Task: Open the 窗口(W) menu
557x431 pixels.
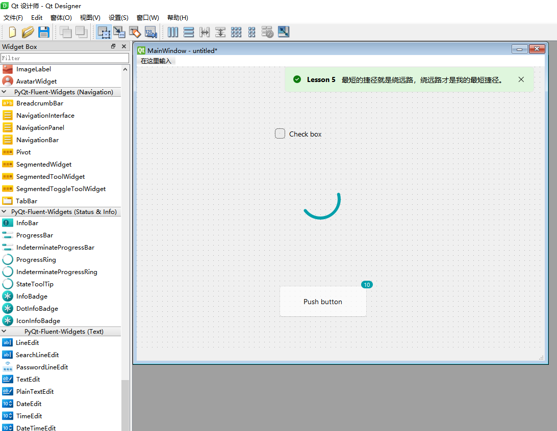Action: 148,18
